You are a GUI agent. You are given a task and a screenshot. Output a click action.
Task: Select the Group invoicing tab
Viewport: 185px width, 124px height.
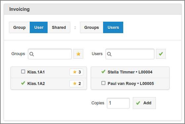19,28
